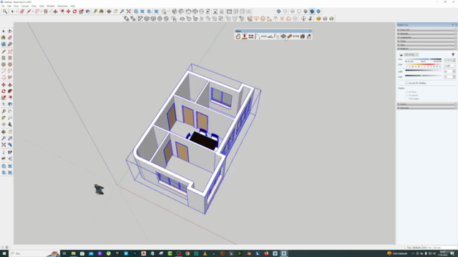The image size is (458, 257).
Task: Click the highlighted brown slab icon in floating toolbar
Action: click(x=283, y=36)
